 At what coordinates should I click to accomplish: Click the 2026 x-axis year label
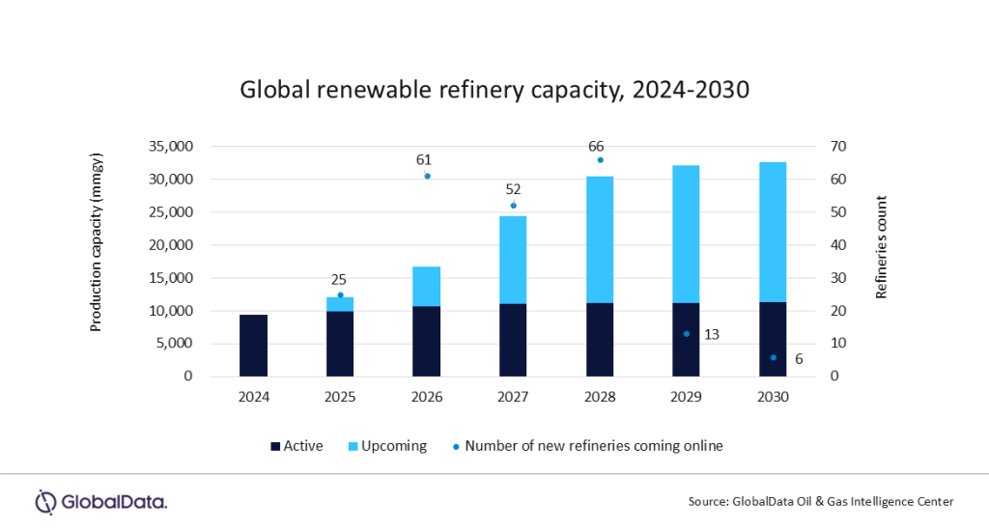click(x=427, y=397)
